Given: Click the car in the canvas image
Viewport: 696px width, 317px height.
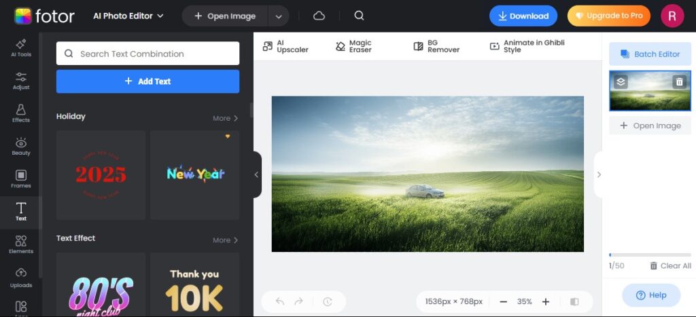Looking at the screenshot, I should [425, 191].
